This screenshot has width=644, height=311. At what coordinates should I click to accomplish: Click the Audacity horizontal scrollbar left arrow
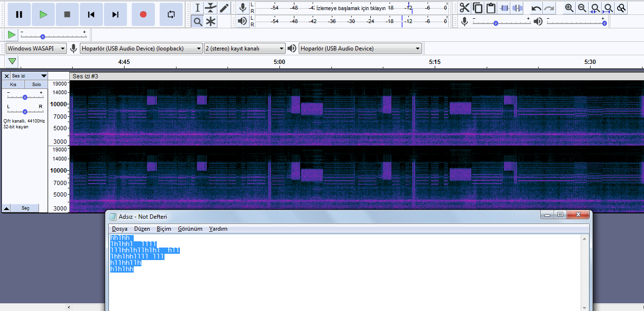(x=68, y=307)
